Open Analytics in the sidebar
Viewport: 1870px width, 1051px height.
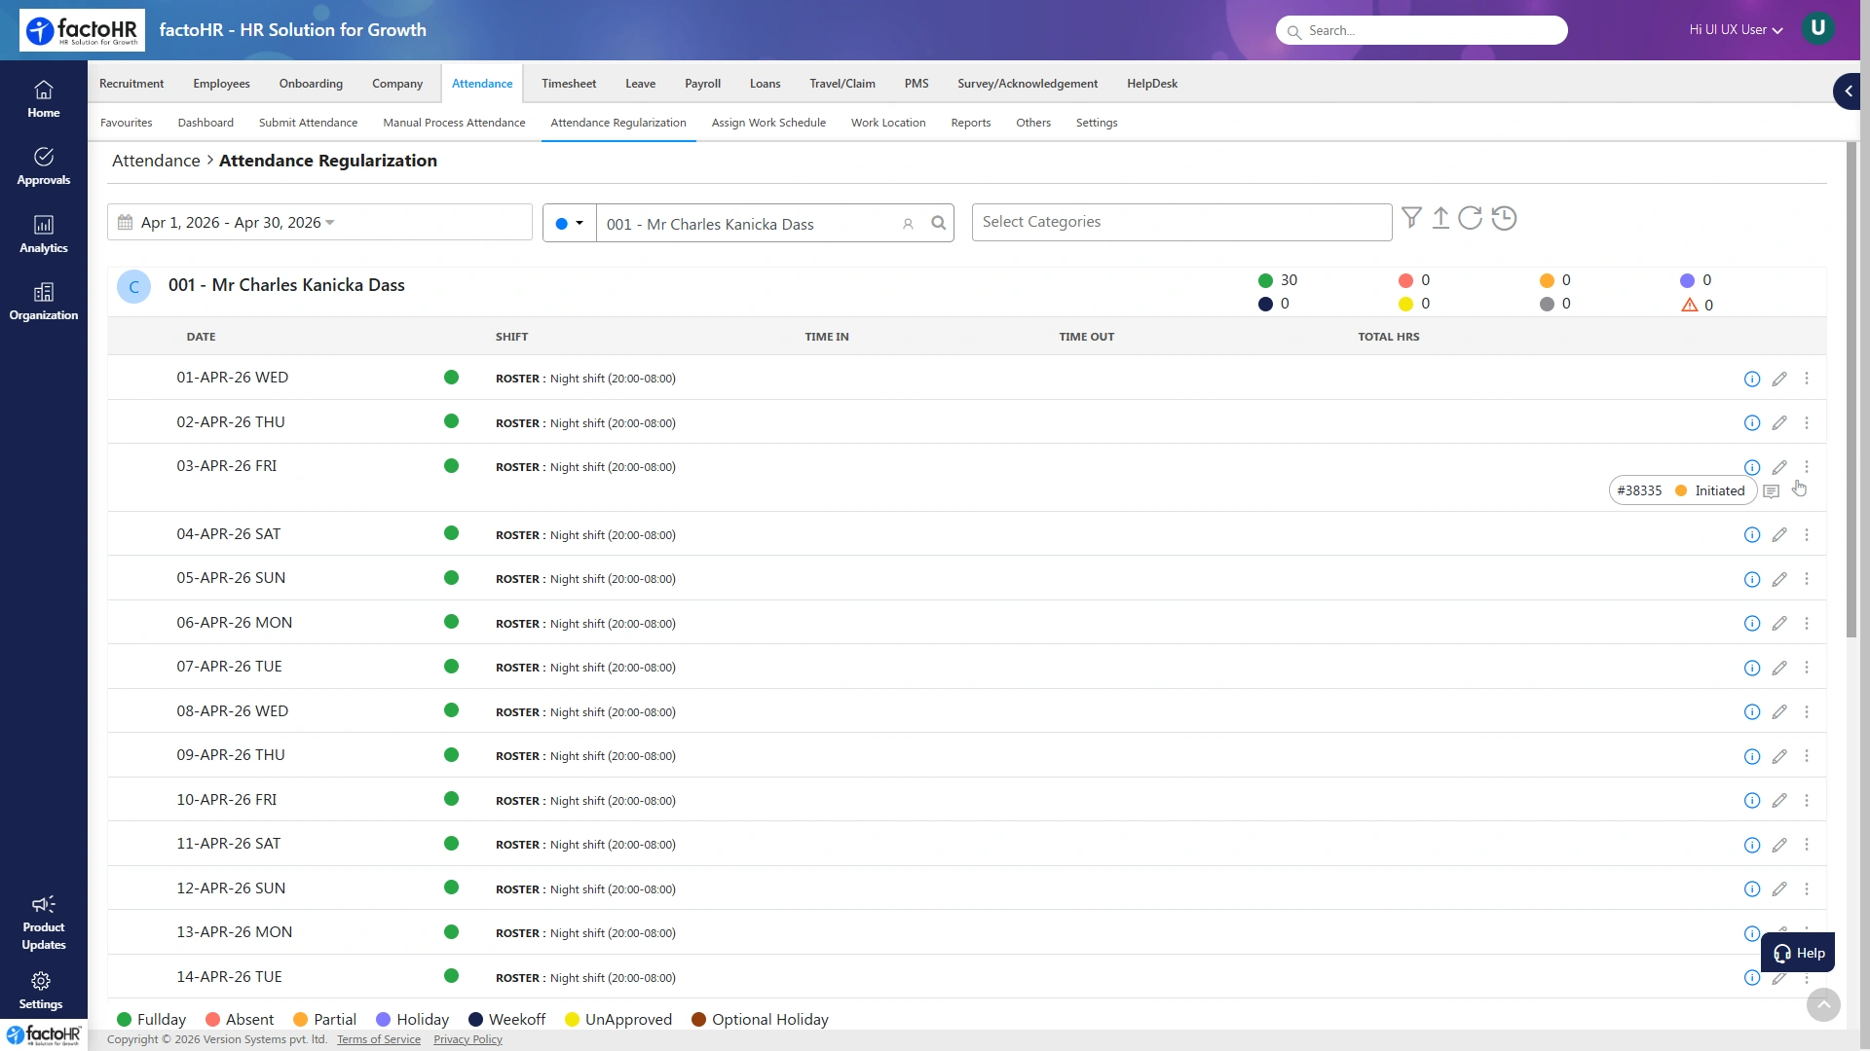coord(43,235)
